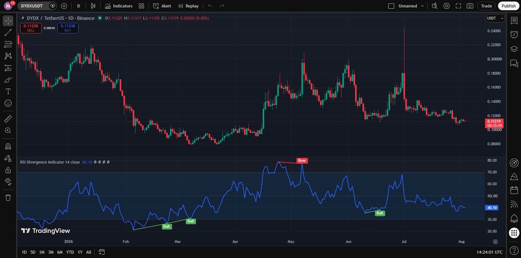Open the Trade panel
Image resolution: width=521 pixels, height=258 pixels.
[x=486, y=6]
